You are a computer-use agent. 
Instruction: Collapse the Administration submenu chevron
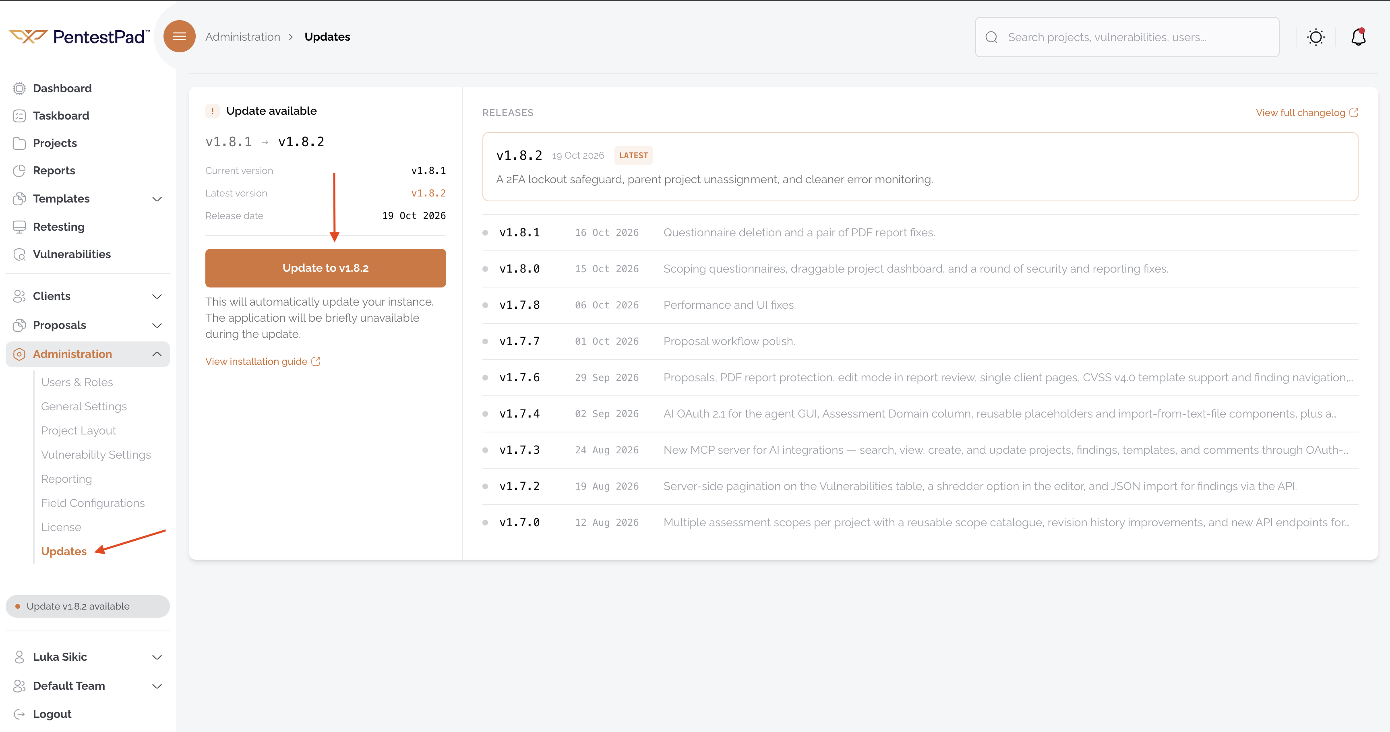tap(157, 354)
